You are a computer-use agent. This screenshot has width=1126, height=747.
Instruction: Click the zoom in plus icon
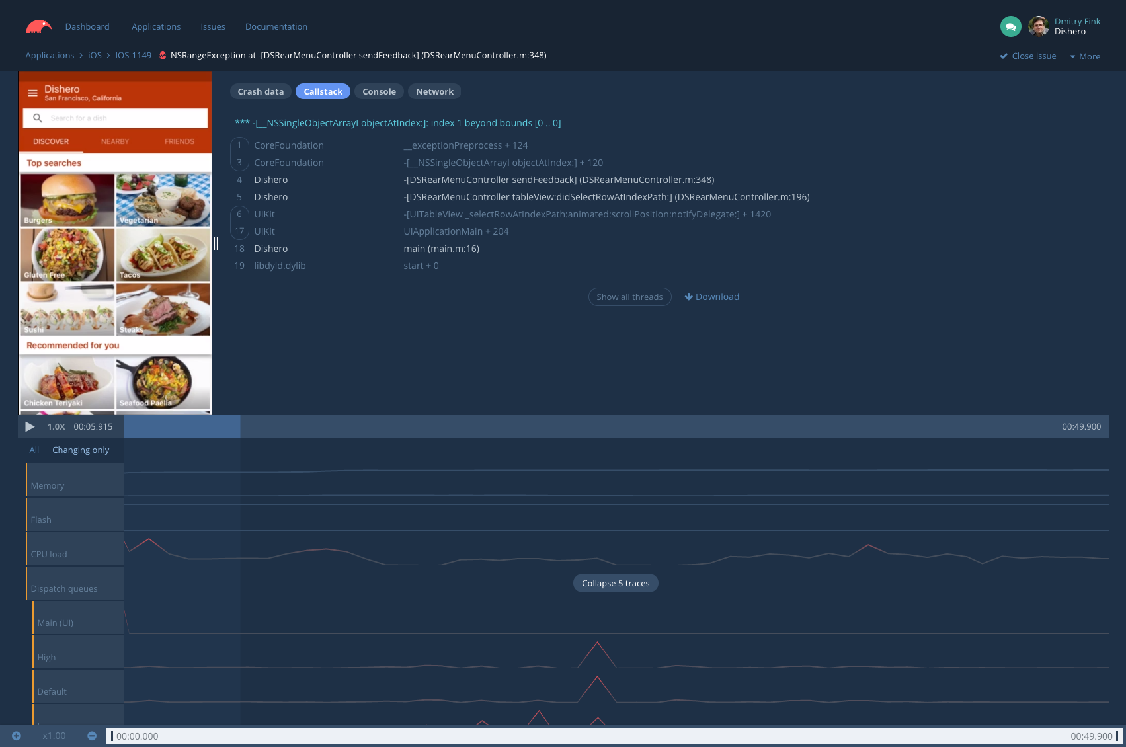[x=17, y=736]
